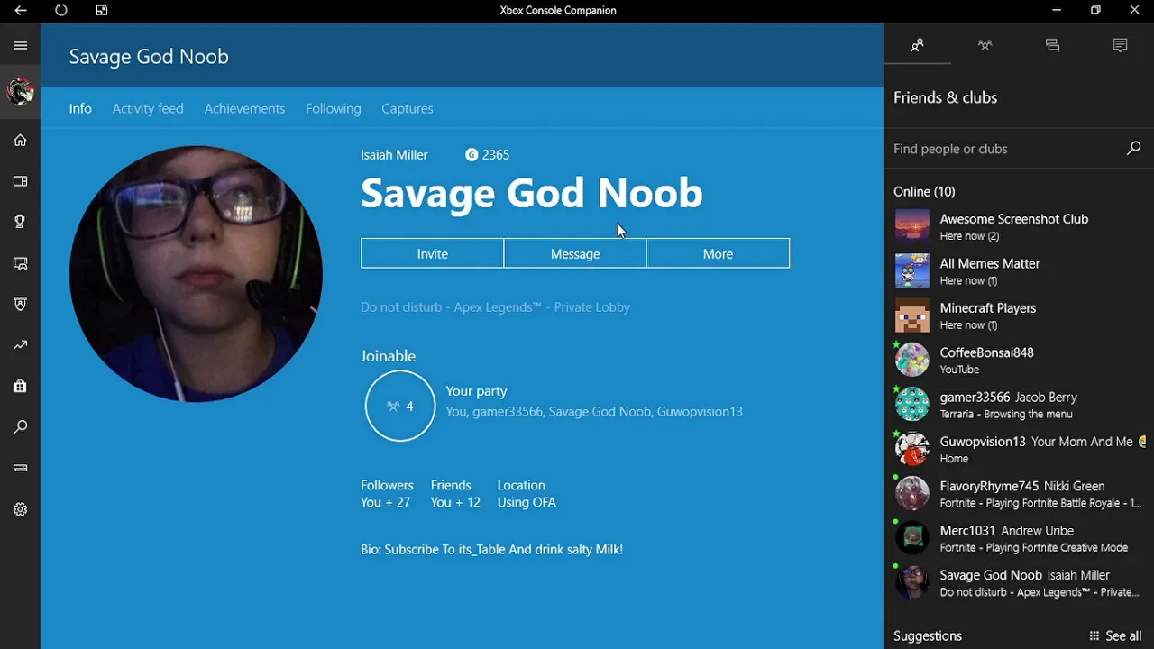Open the hamburger navigation menu
This screenshot has height=649, width=1154.
20,45
